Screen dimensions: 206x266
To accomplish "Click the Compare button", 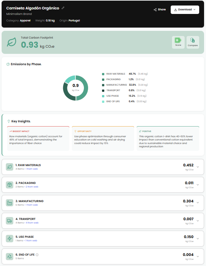I will click(x=193, y=42).
